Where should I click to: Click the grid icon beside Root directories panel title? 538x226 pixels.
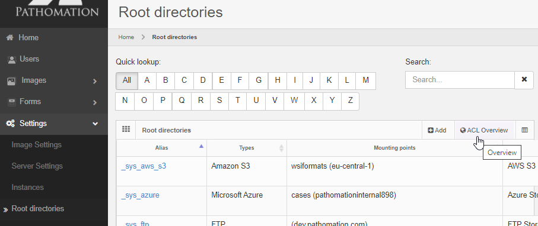pyautogui.click(x=126, y=130)
